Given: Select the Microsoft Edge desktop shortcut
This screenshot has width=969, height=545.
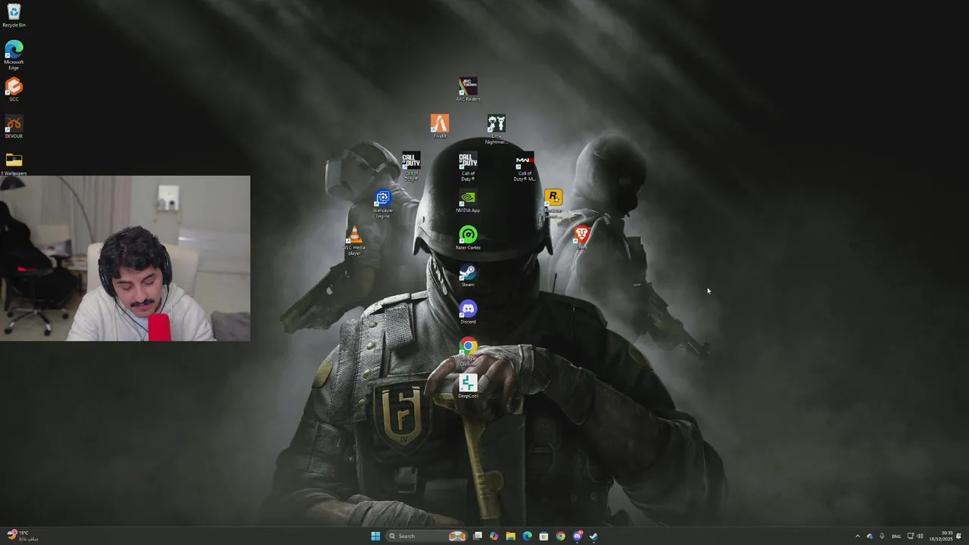Looking at the screenshot, I should (x=14, y=55).
